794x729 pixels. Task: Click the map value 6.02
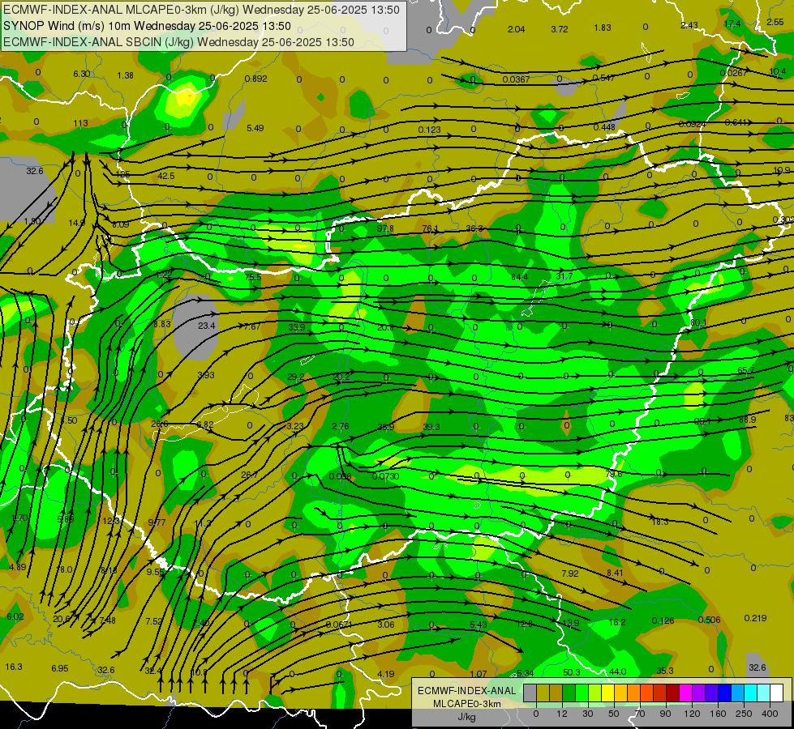(x=15, y=616)
